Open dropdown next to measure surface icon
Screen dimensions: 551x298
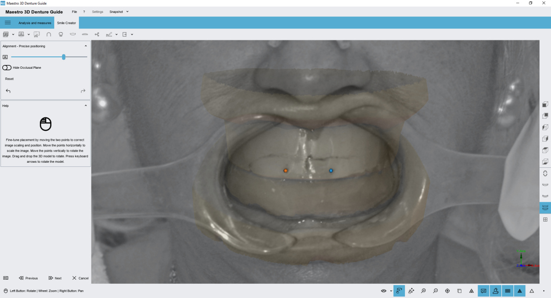[x=116, y=34]
